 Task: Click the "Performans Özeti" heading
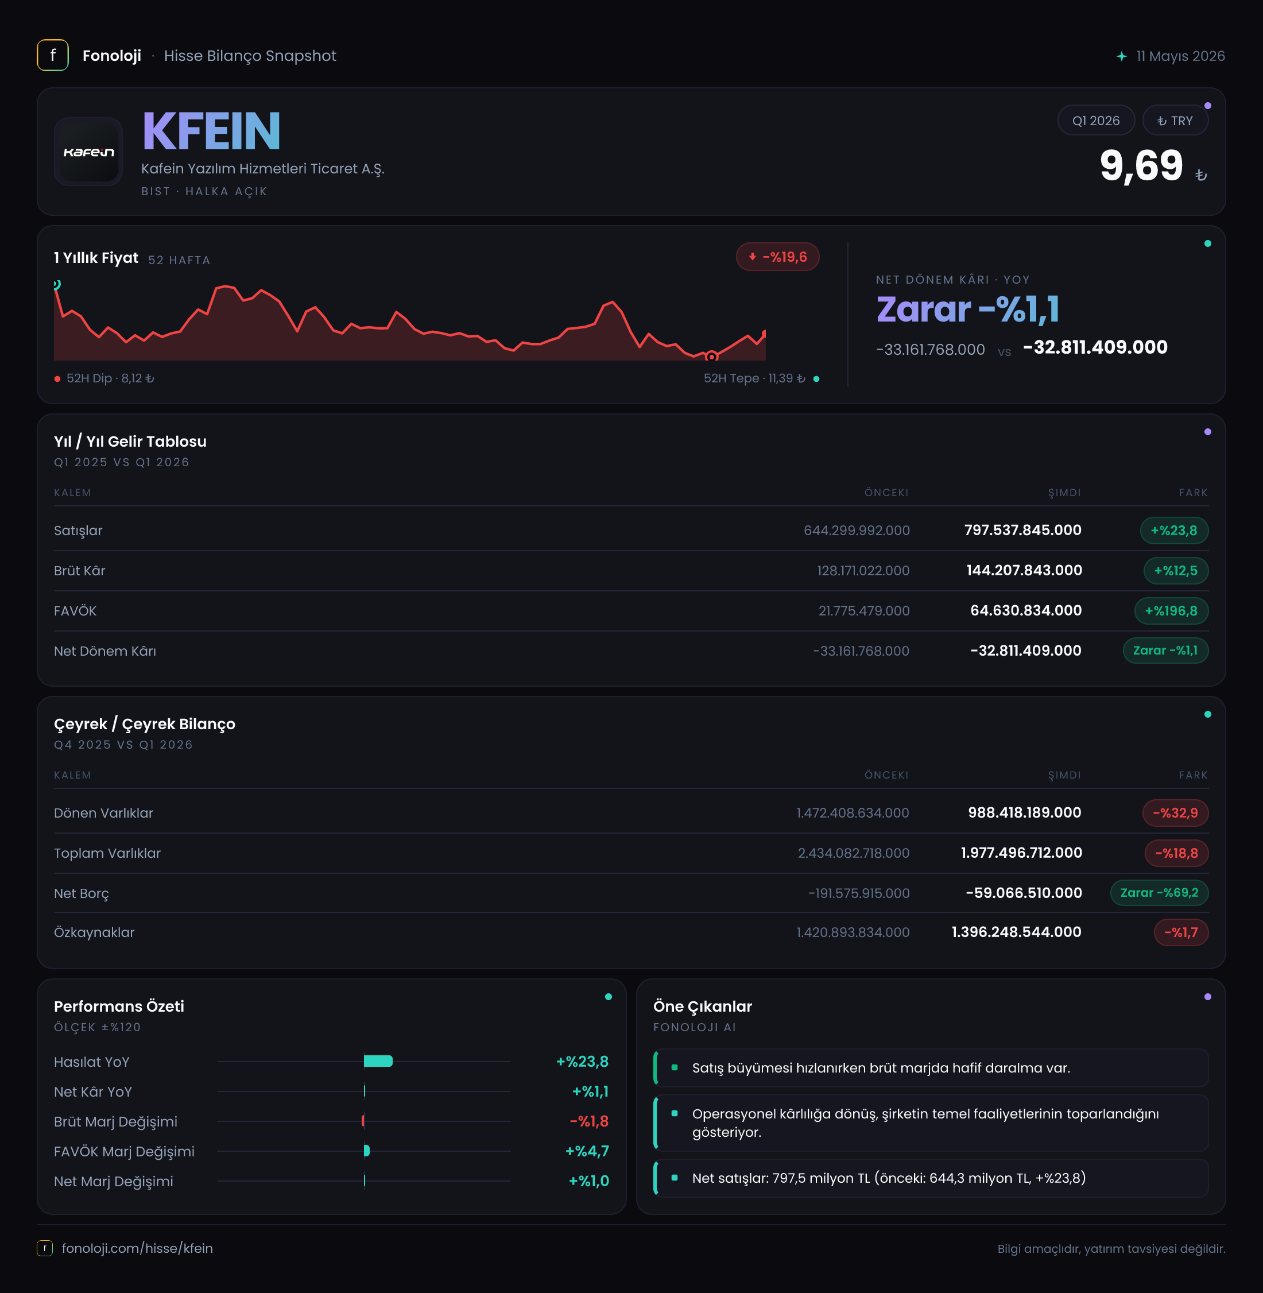pos(119,1006)
